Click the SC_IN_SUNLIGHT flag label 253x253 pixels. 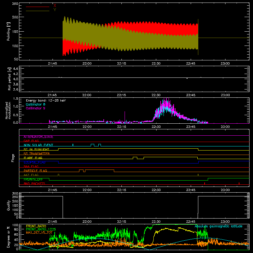pos(36,149)
